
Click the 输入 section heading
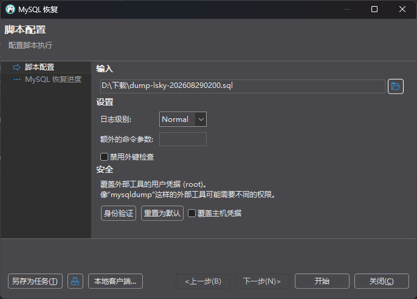(105, 69)
